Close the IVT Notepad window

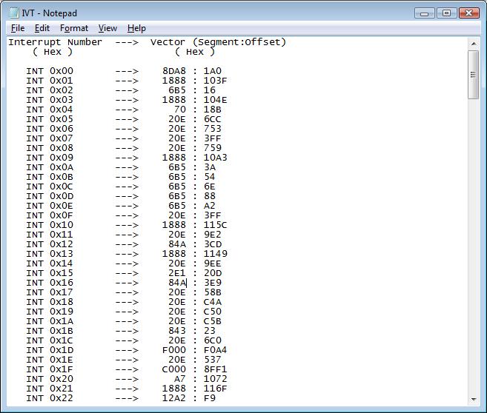point(469,13)
